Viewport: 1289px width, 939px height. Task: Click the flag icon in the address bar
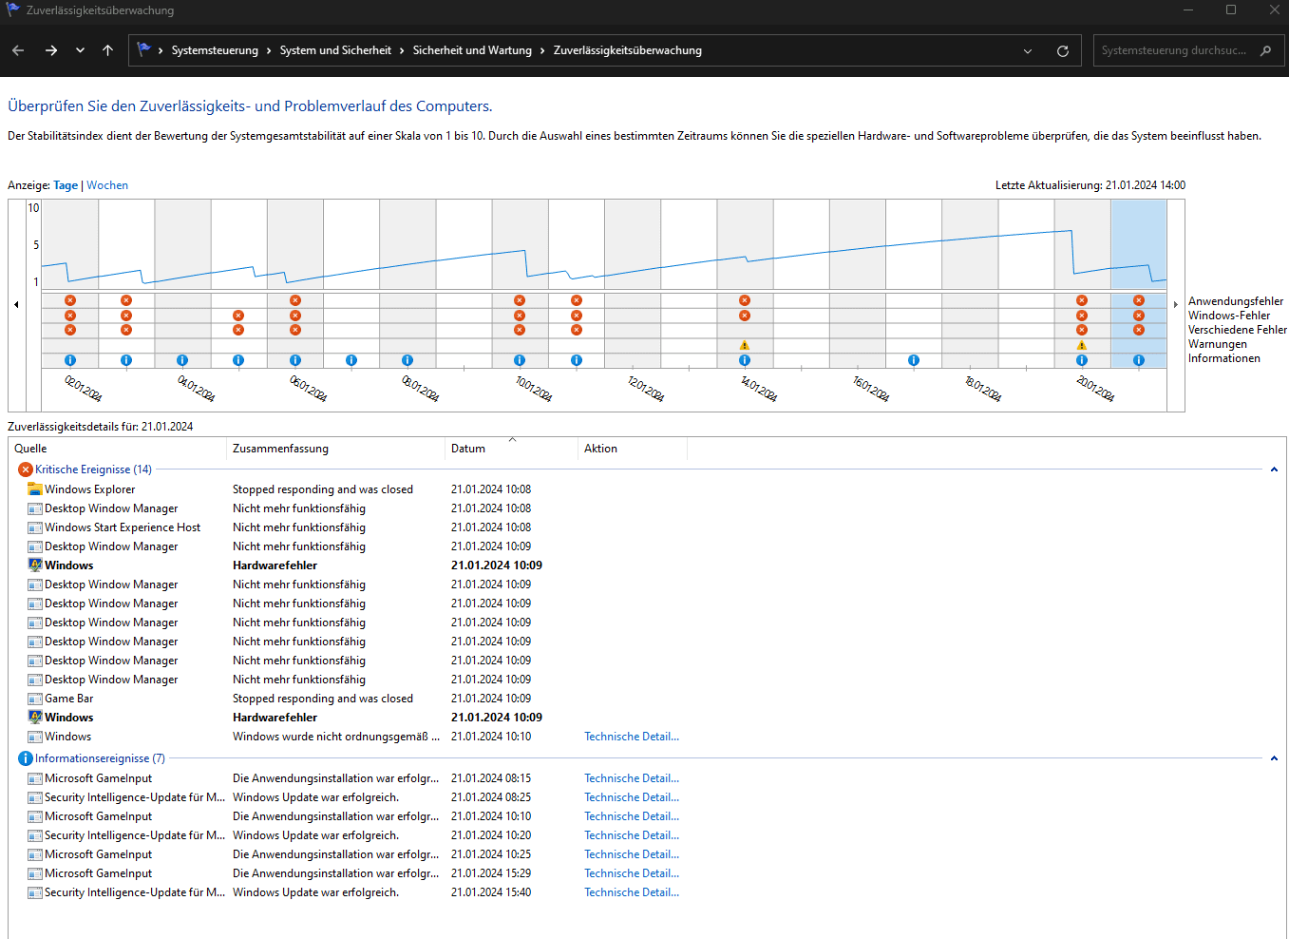point(143,49)
